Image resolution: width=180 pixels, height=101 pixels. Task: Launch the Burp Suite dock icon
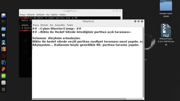point(3,49)
